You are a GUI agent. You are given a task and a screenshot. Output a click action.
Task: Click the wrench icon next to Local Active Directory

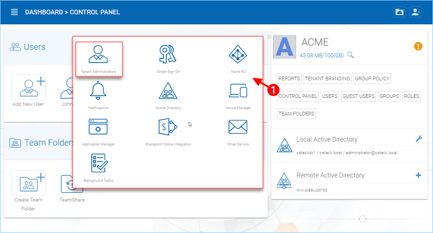coord(419,139)
